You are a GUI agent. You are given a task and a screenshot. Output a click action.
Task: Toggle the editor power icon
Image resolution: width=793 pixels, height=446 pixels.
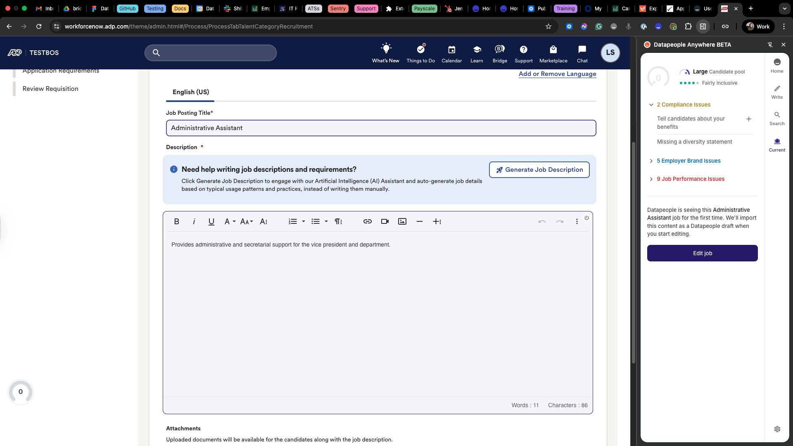pos(586,218)
